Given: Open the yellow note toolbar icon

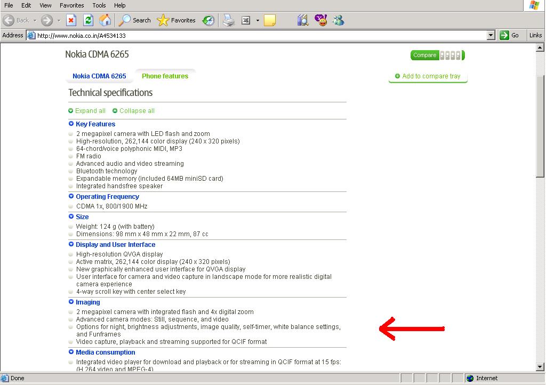Looking at the screenshot, I should click(x=269, y=20).
